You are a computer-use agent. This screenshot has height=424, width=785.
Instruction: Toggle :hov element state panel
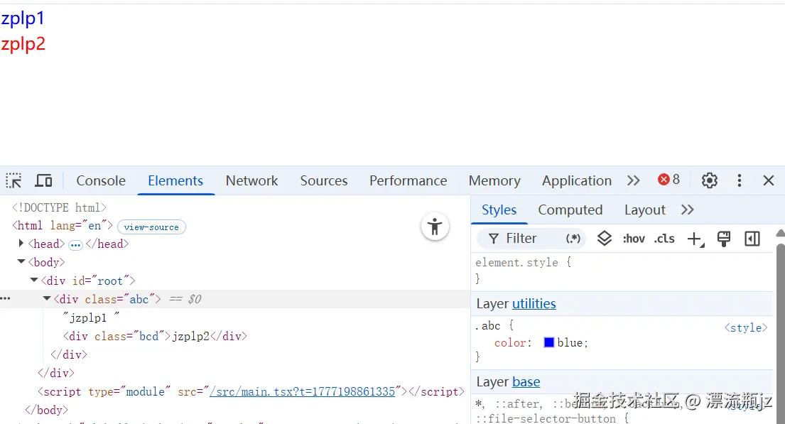click(x=634, y=239)
